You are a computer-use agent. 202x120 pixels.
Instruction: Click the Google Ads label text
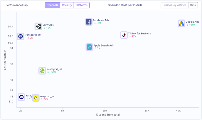tap(192, 22)
